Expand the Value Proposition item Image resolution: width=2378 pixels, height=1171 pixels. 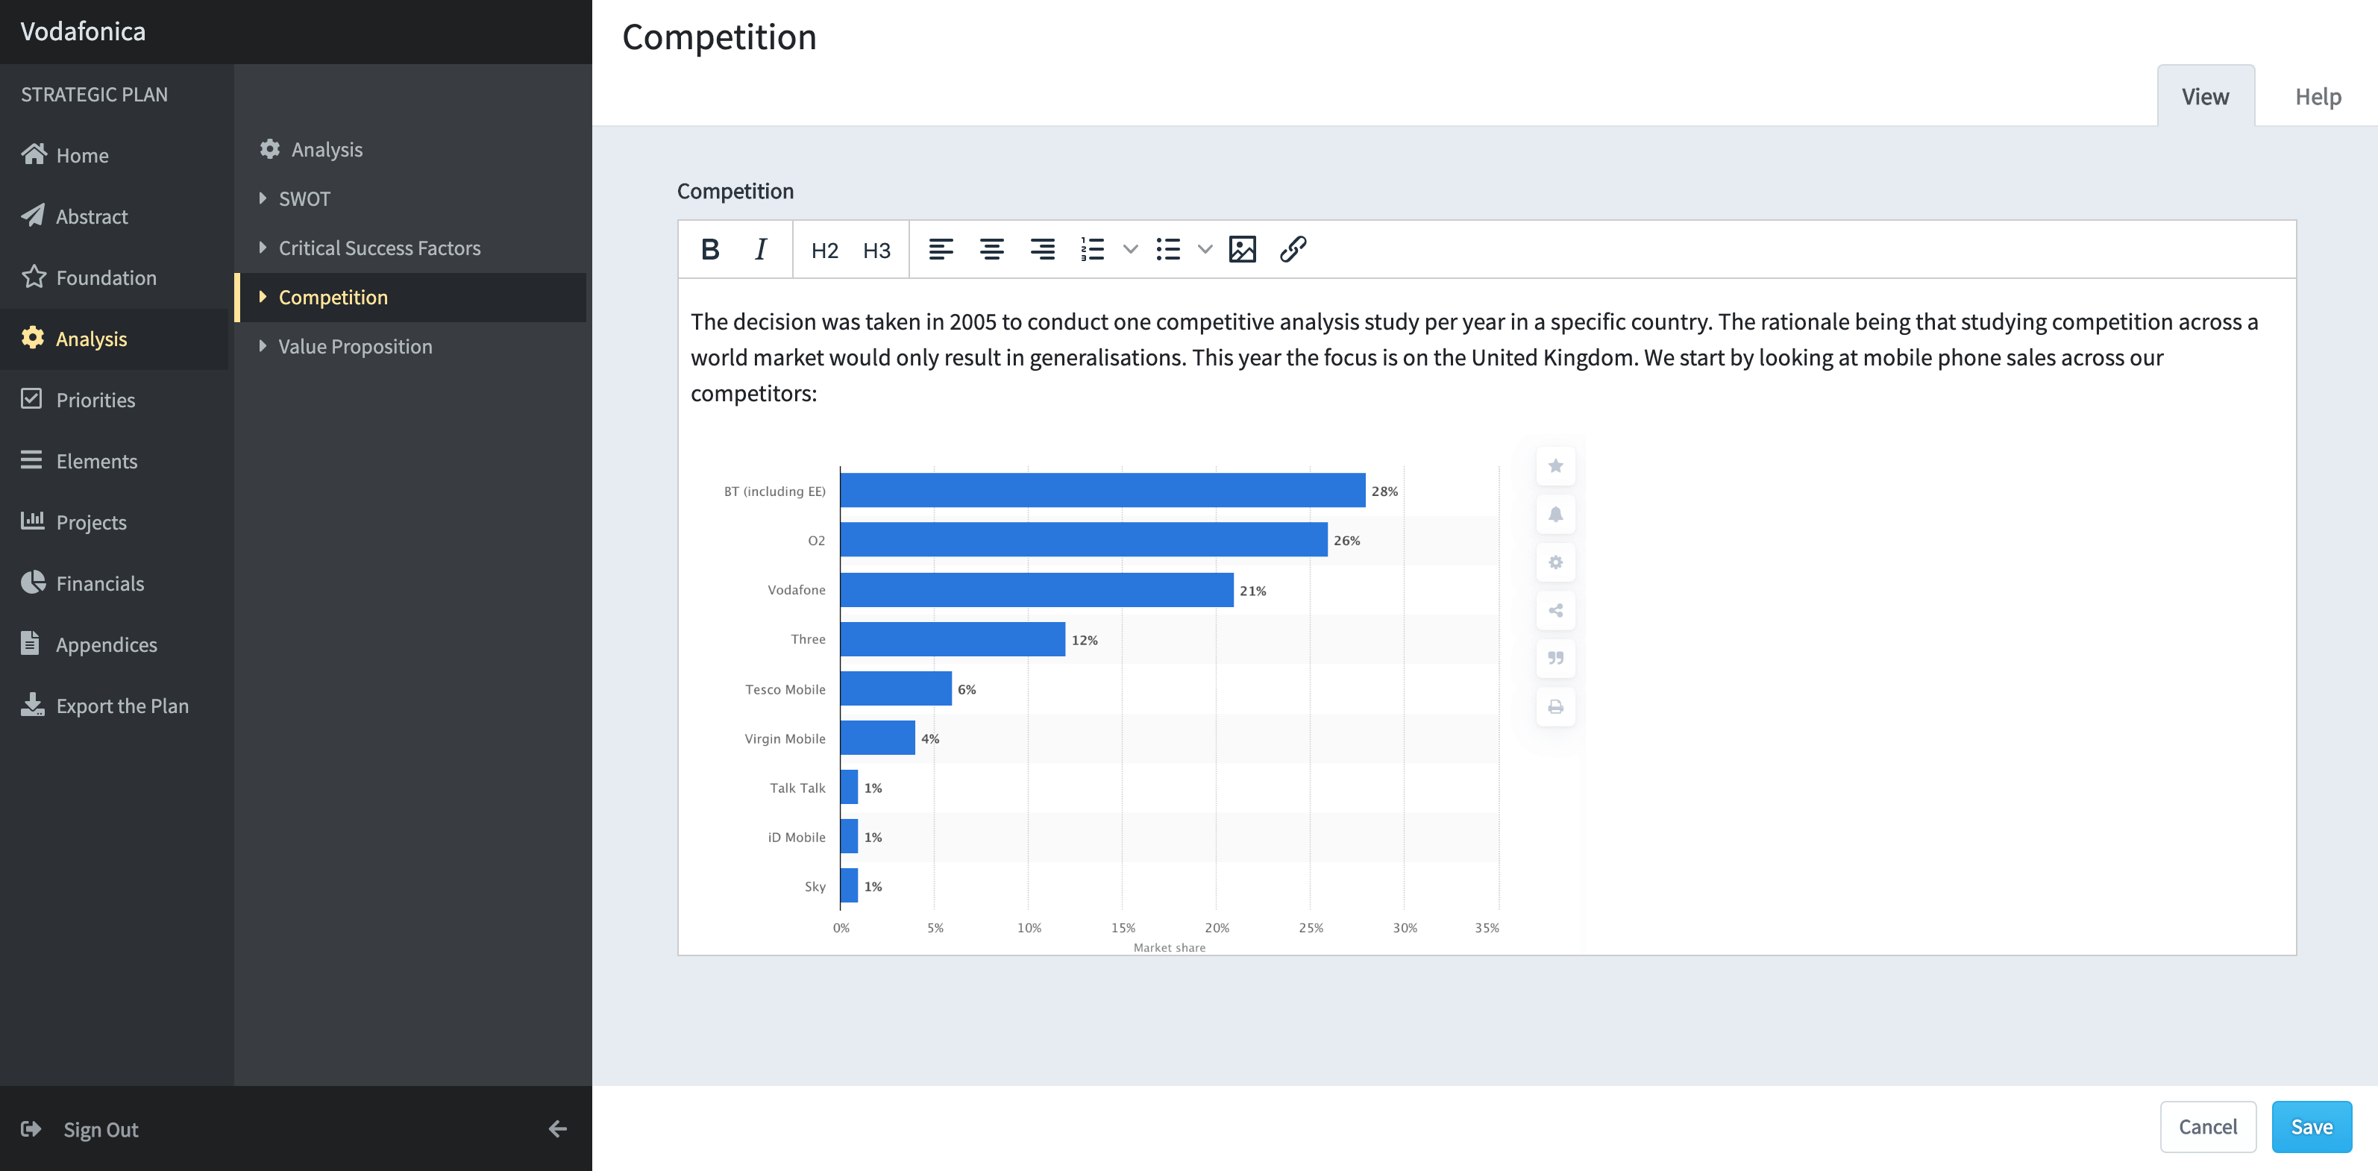pyautogui.click(x=411, y=346)
